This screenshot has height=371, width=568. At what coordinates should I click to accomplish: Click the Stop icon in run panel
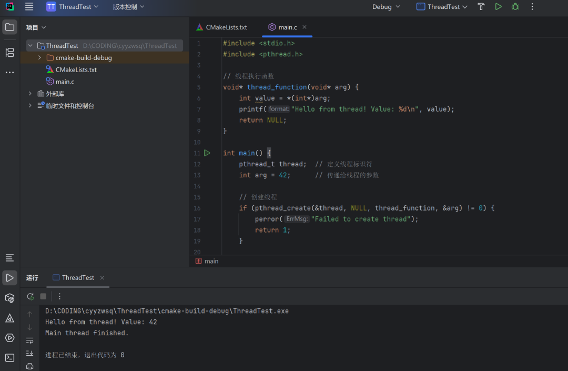click(x=44, y=296)
